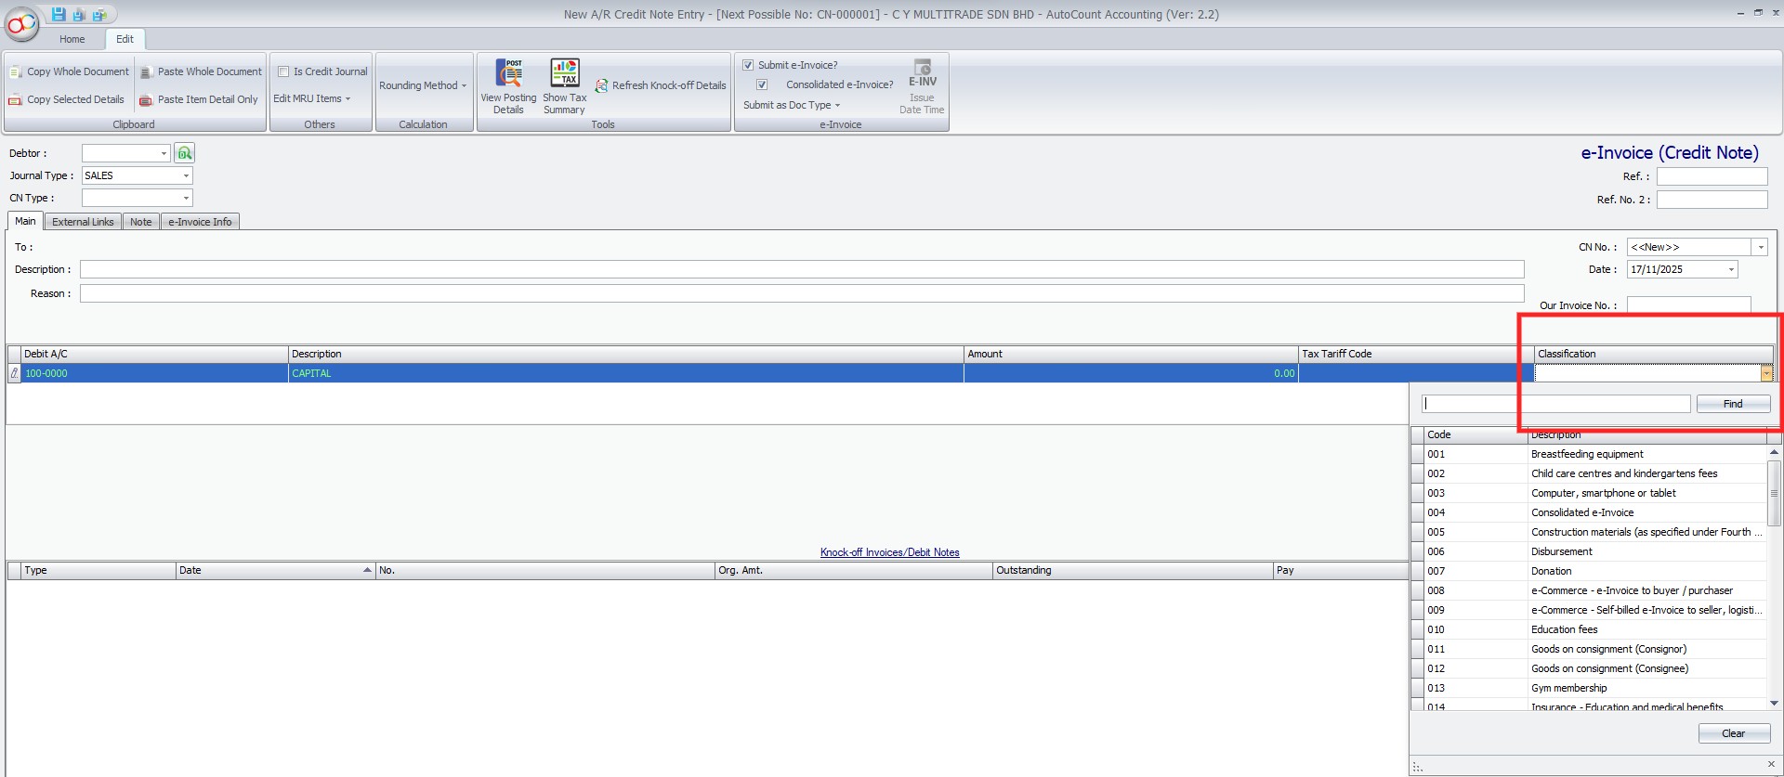Open the Knock-off Invoices/Debit Notes link
1784x777 pixels.
coord(889,552)
